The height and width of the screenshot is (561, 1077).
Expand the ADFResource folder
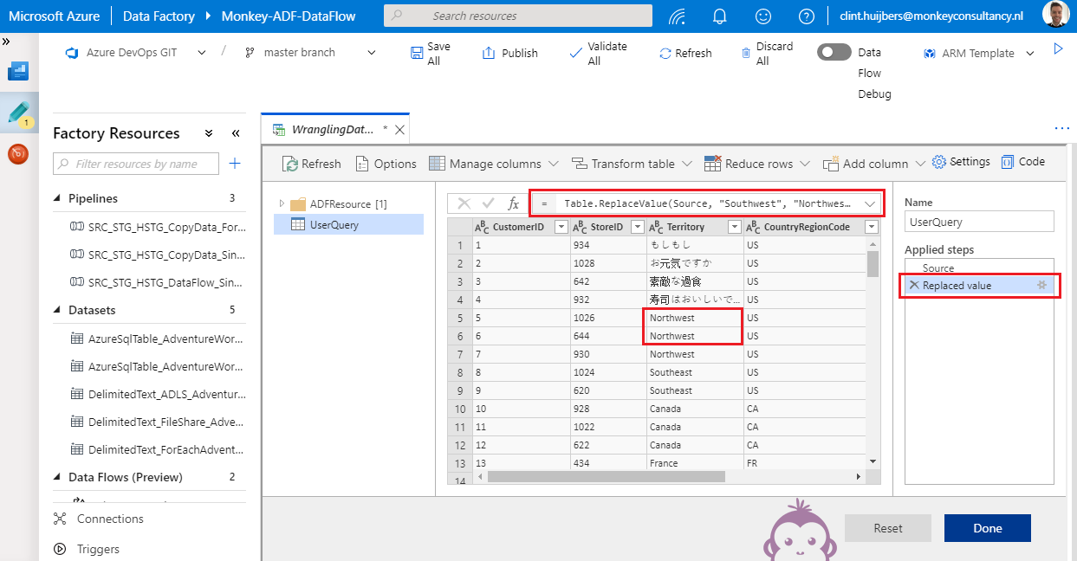click(x=282, y=203)
